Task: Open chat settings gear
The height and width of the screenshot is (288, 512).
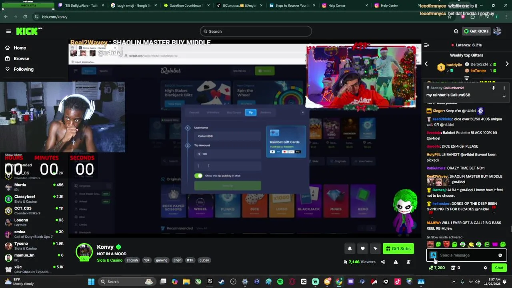Action: point(485,268)
